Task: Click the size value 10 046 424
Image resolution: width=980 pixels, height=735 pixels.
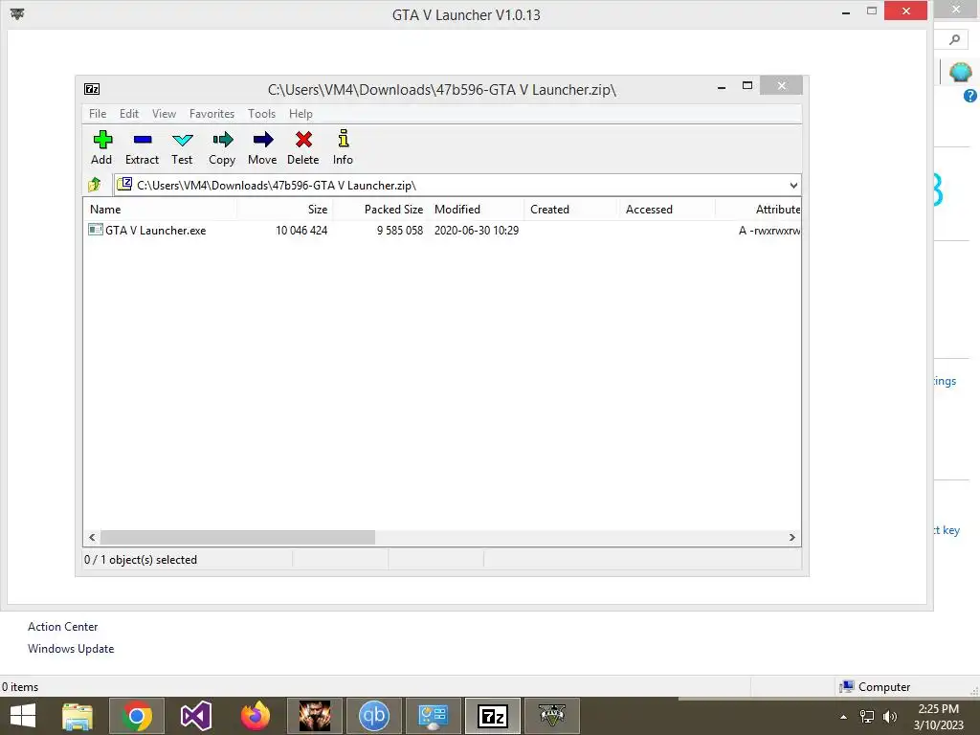Action: (301, 231)
